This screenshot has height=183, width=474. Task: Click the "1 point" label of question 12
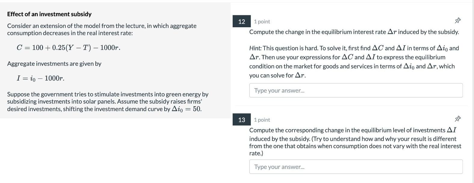[262, 22]
